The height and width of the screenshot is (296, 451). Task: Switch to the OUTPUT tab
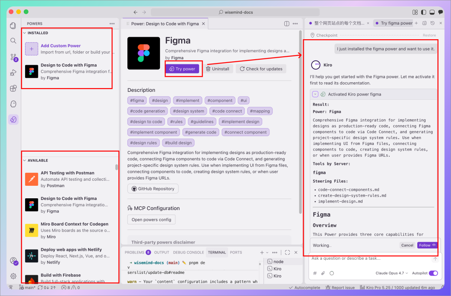[162, 252]
